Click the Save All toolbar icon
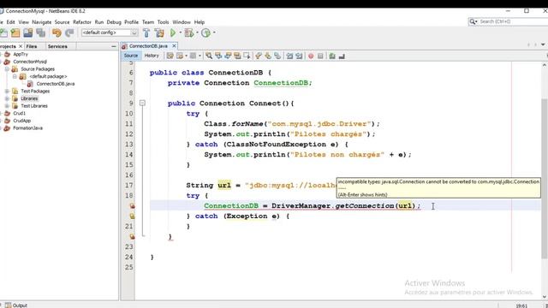The width and height of the screenshot is (548, 308). click(41, 33)
